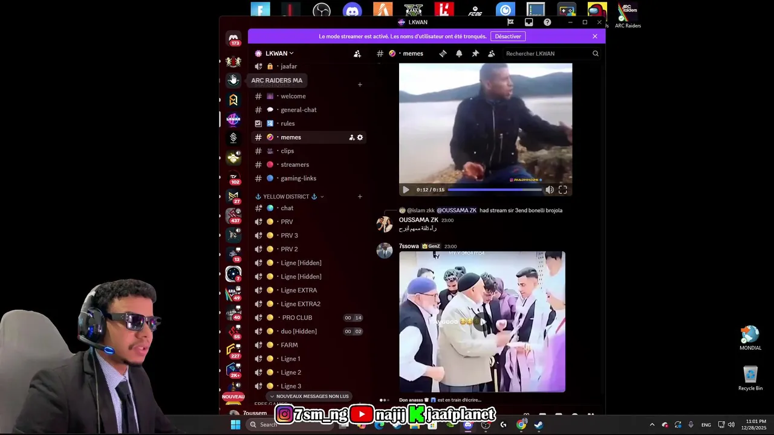Click the search magnifier icon in Discord

pyautogui.click(x=596, y=54)
